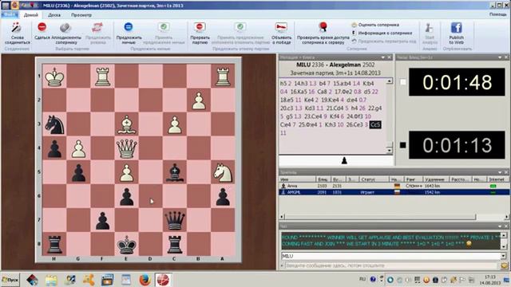Open the folder explorer taskbar icon

point(51,280)
